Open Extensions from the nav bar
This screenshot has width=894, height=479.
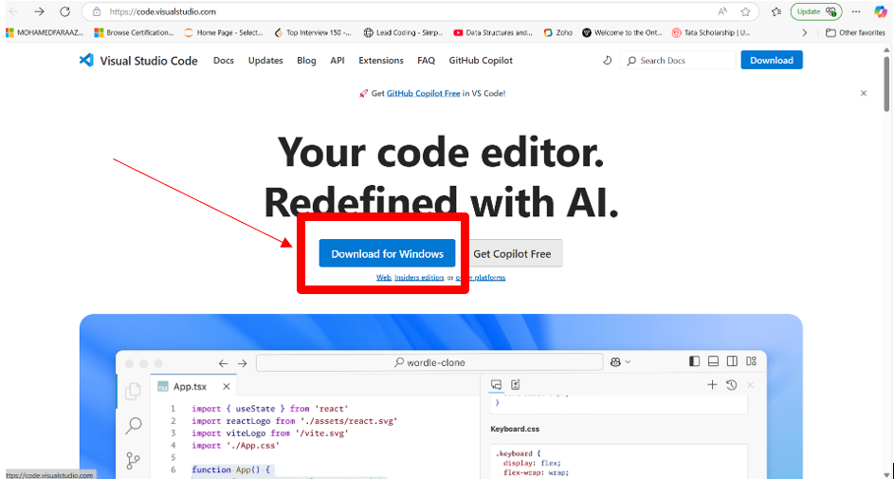pyautogui.click(x=381, y=60)
